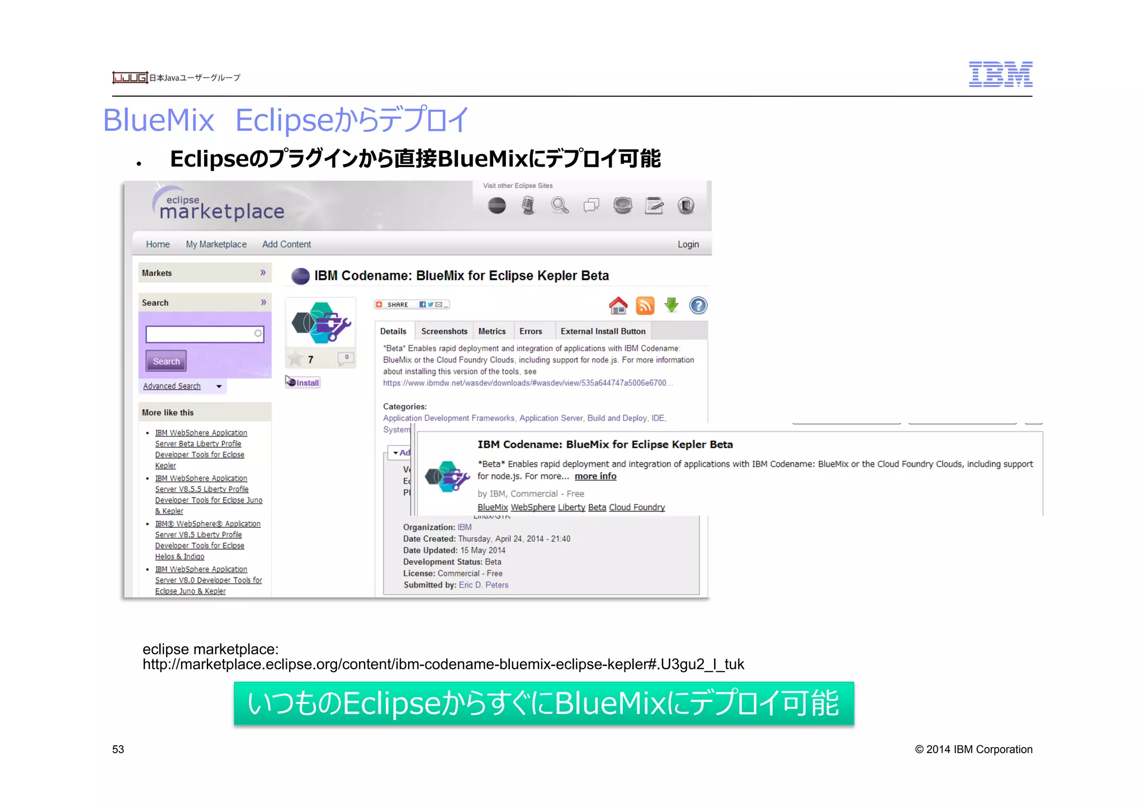
Task: Click the magnifying glass site icon
Action: [560, 206]
